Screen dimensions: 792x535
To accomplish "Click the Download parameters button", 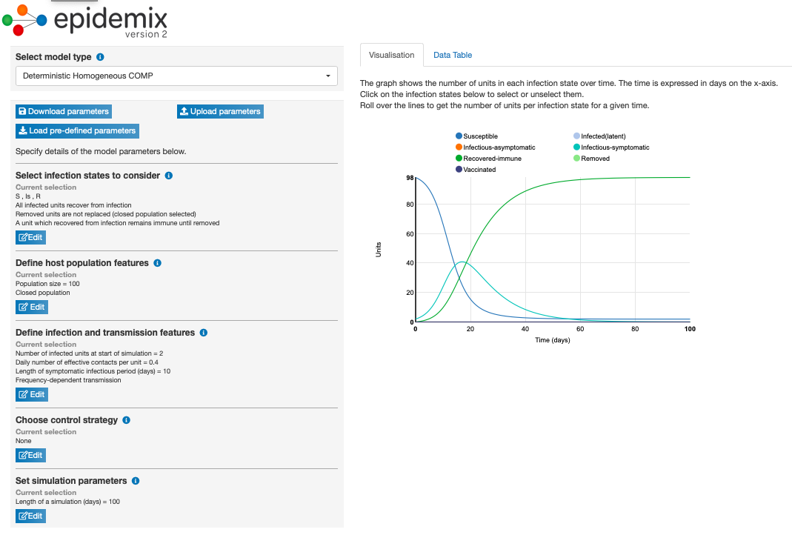I will 63,111.
